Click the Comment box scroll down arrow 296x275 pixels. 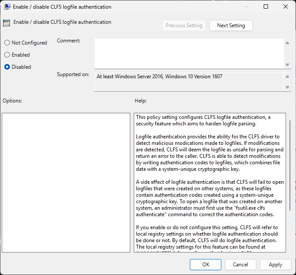(x=287, y=64)
